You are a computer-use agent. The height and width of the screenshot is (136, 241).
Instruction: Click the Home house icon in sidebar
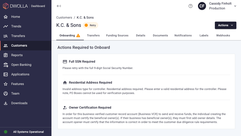click(x=6, y=17)
